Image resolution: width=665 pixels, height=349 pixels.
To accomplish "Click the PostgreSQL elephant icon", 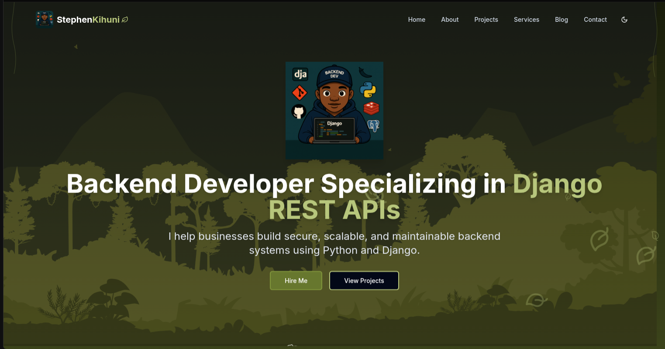I will tap(373, 125).
